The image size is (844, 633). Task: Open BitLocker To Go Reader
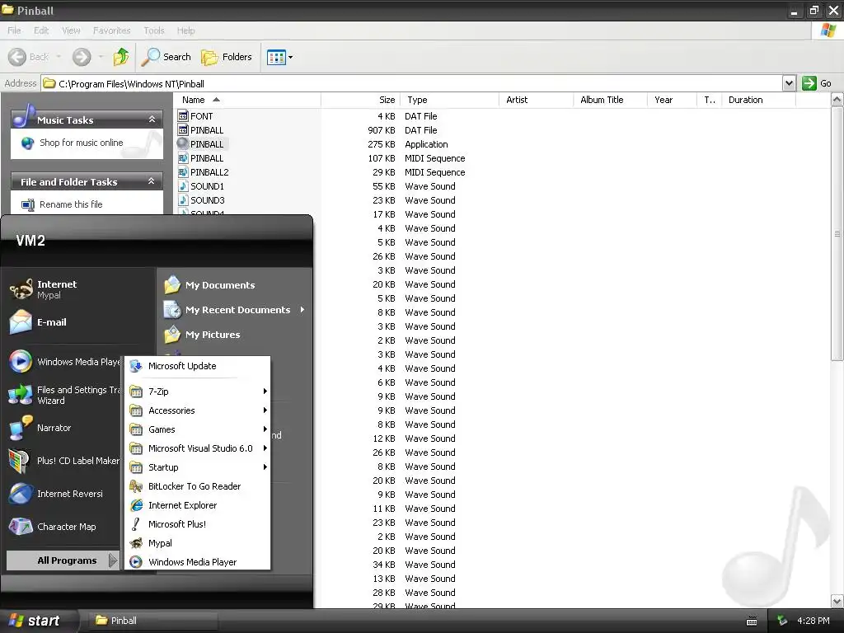pyautogui.click(x=198, y=486)
